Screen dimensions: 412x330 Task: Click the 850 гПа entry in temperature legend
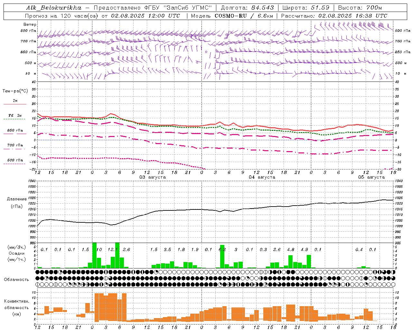15,131
